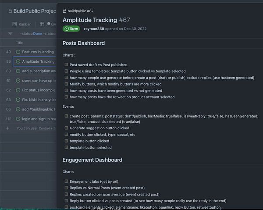Tick 'Generate suggestion button clicked' checkbox
The width and height of the screenshot is (263, 210).
click(66, 128)
